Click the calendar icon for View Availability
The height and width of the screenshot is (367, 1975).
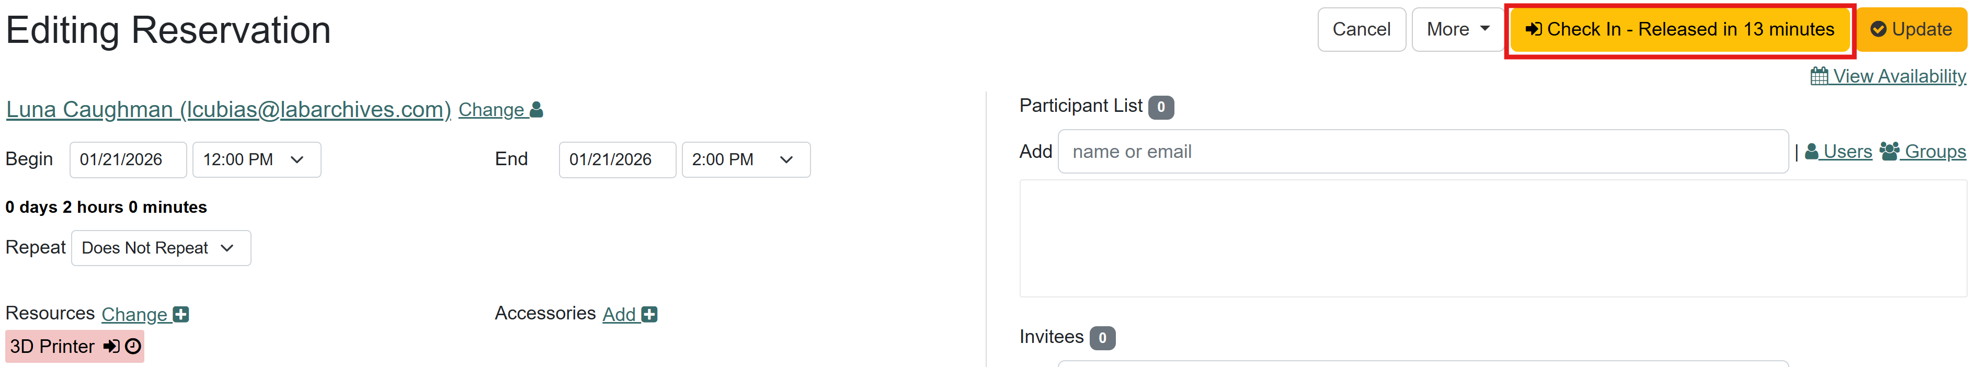point(1819,76)
